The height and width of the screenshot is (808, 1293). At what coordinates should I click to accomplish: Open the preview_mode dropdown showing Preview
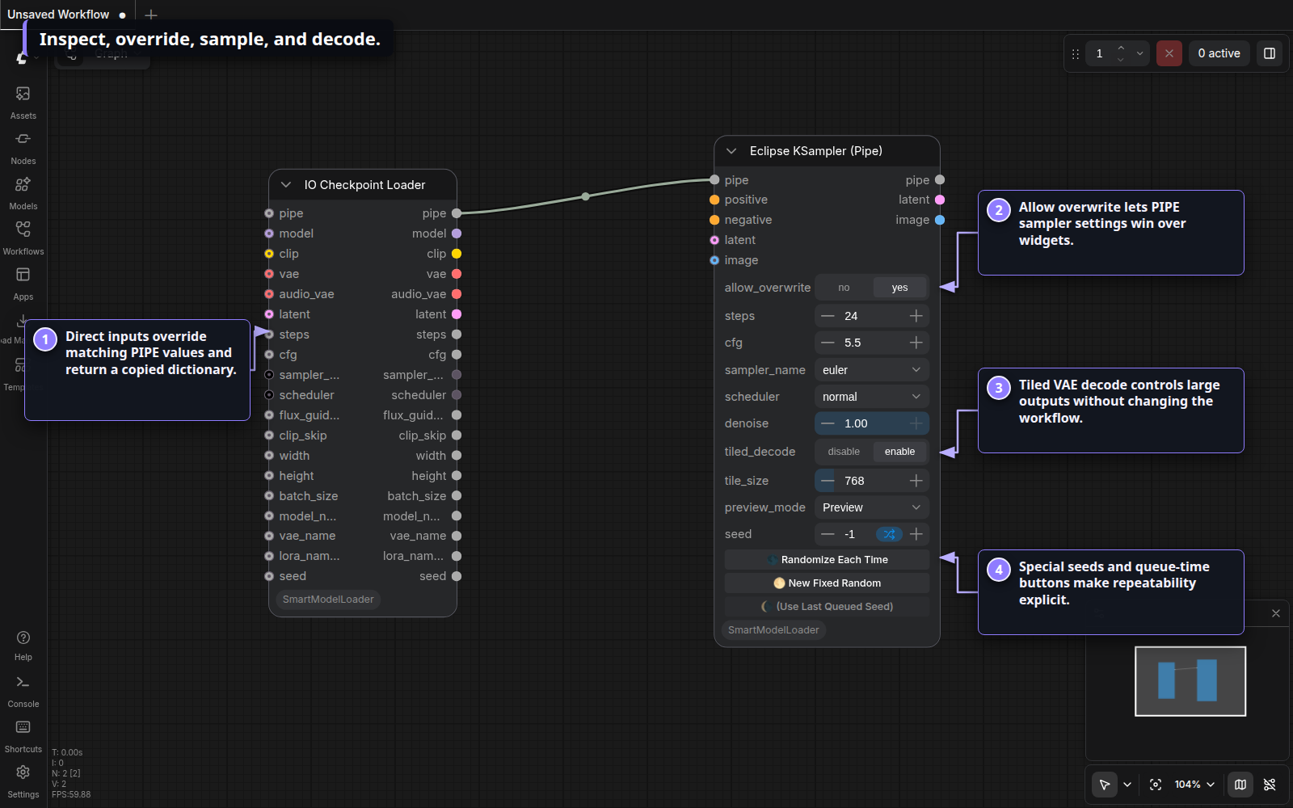tap(872, 507)
